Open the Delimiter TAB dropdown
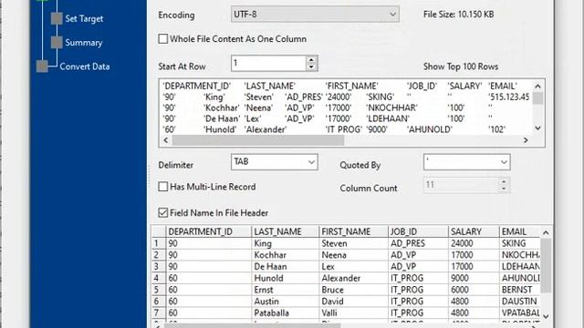Screen dimensions: 584x328 (275, 162)
